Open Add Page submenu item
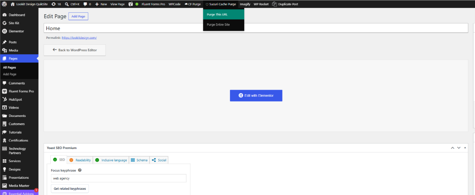This screenshot has height=195, width=475. (x=10, y=74)
